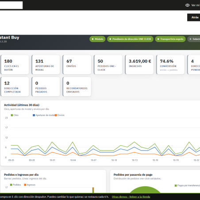
Task: Click the eye icon in top bar
Action: coord(187,5)
